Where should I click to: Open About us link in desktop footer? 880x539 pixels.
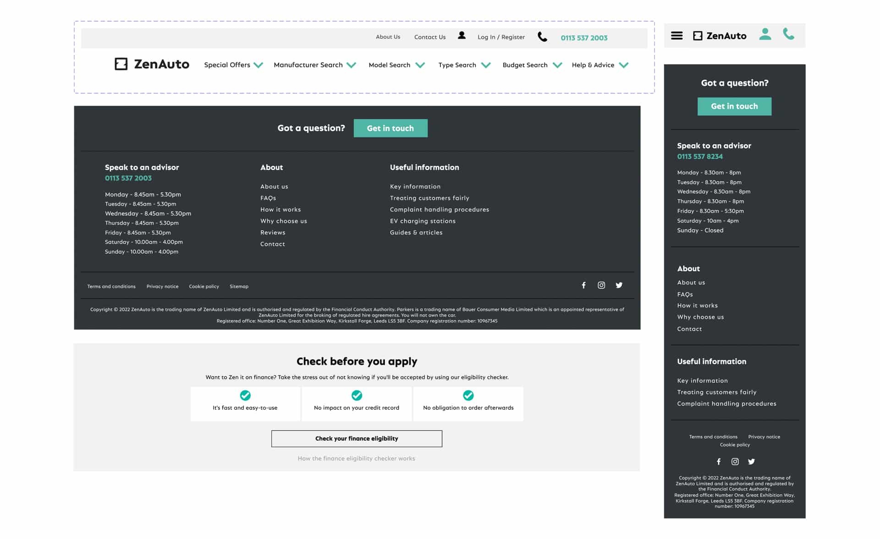tap(274, 186)
